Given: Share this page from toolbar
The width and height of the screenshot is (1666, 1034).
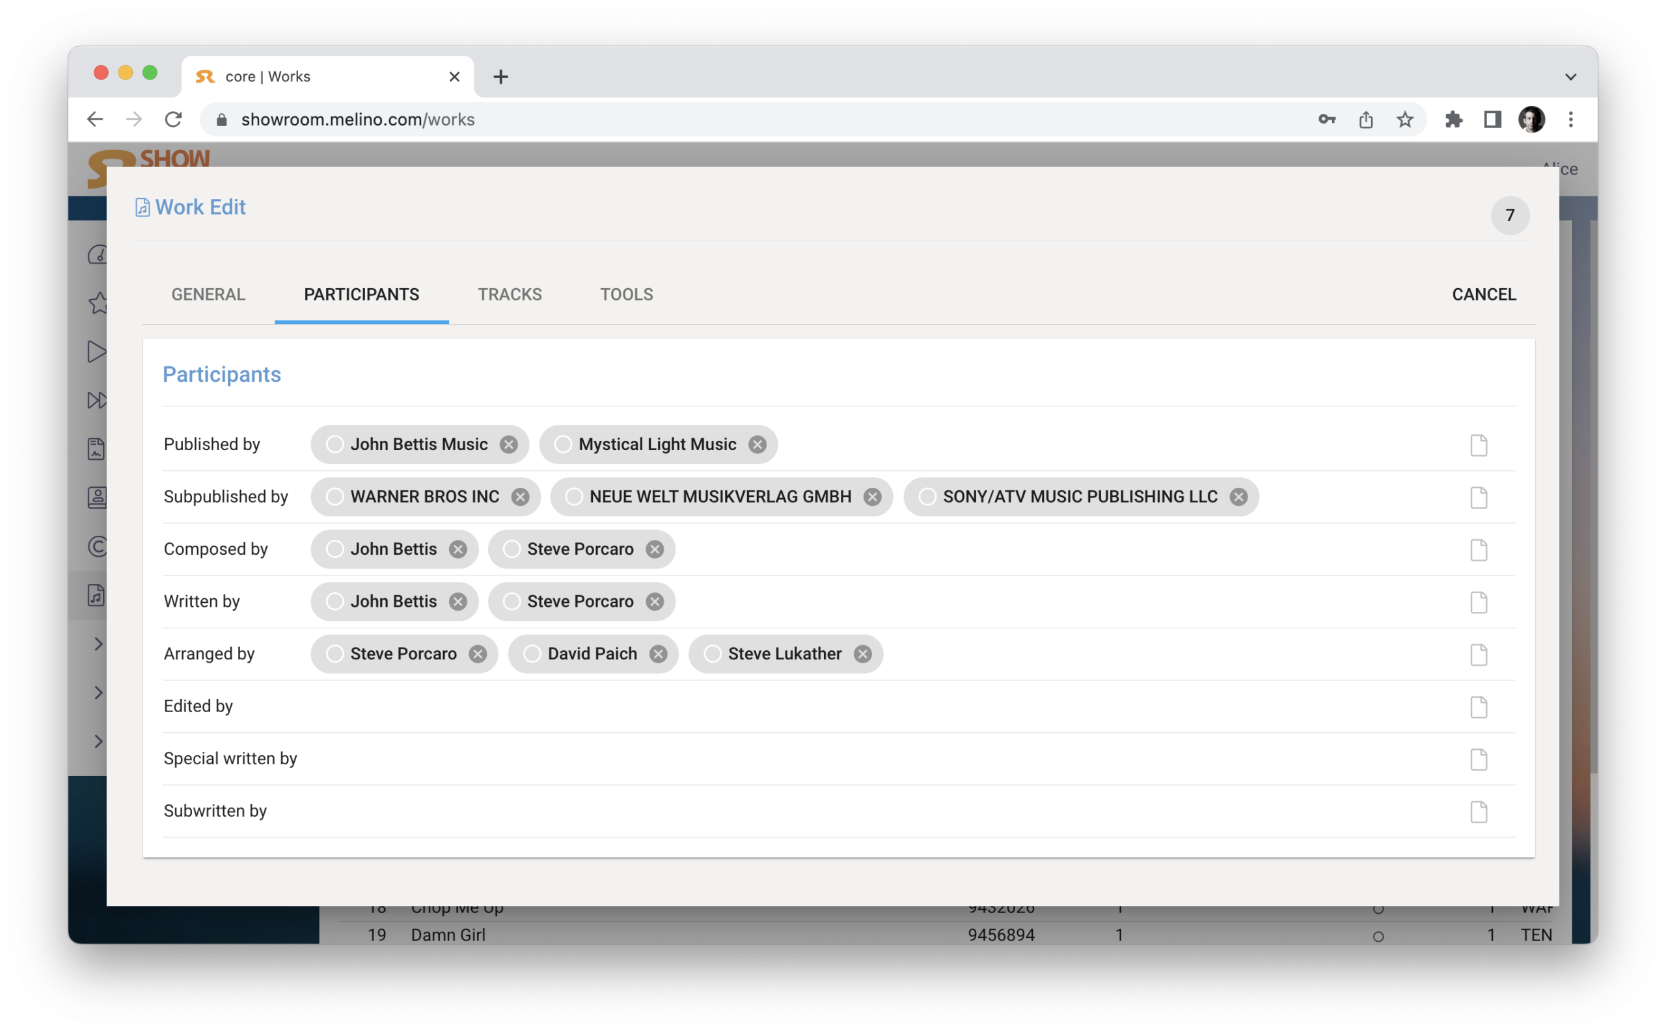Looking at the screenshot, I should [1365, 120].
